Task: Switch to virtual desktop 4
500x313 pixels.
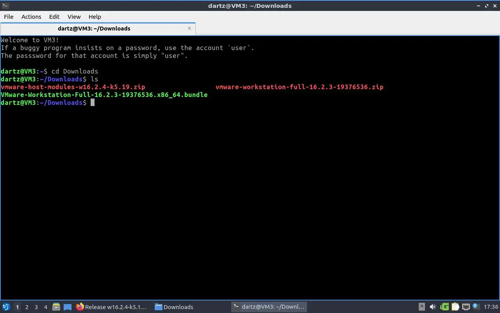Action: (x=45, y=307)
